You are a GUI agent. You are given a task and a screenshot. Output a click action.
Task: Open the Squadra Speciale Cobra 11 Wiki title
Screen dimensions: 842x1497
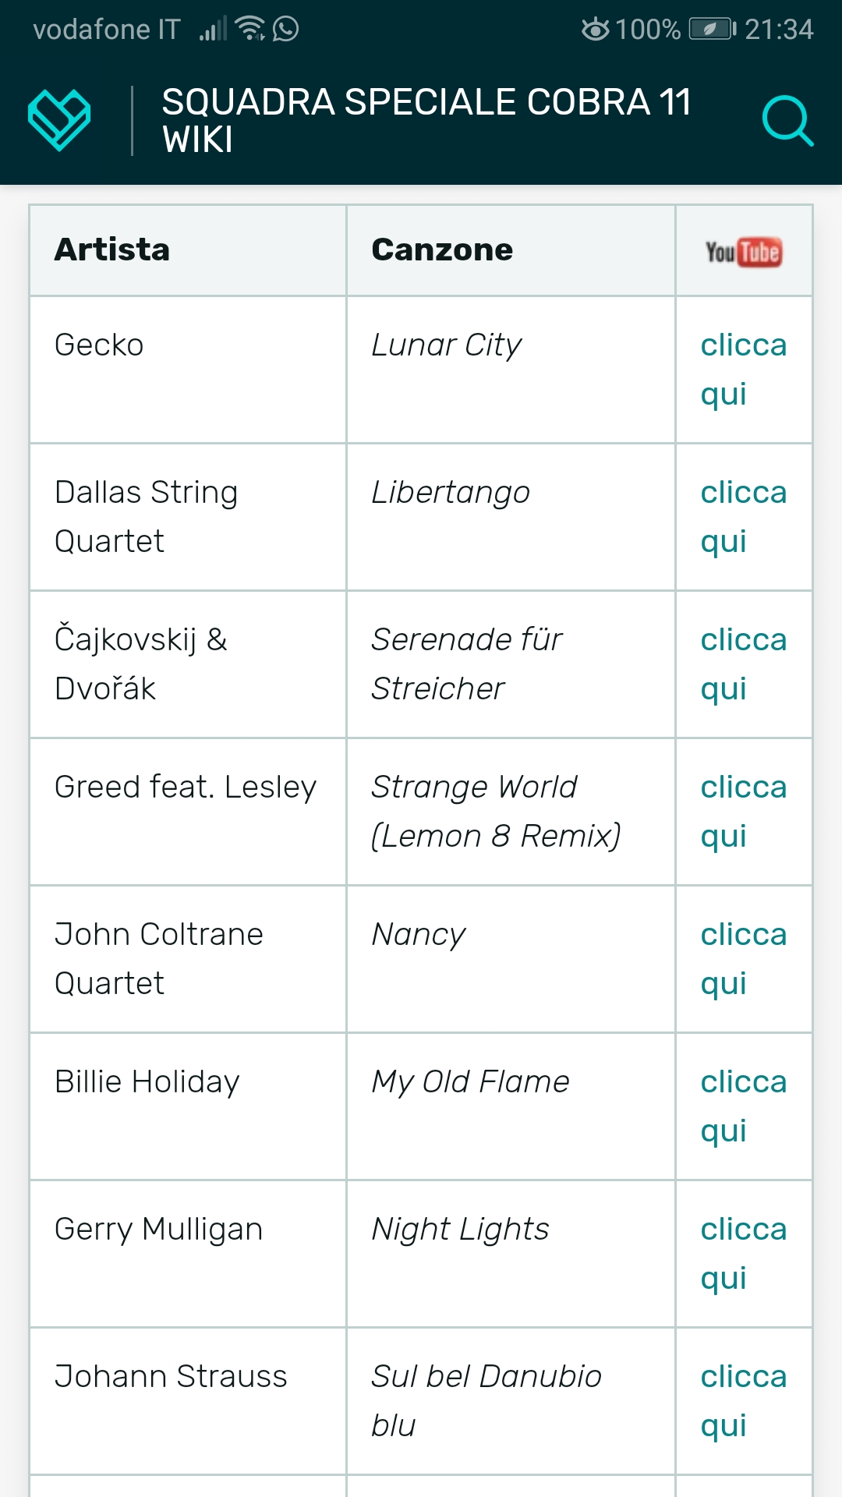(x=426, y=121)
